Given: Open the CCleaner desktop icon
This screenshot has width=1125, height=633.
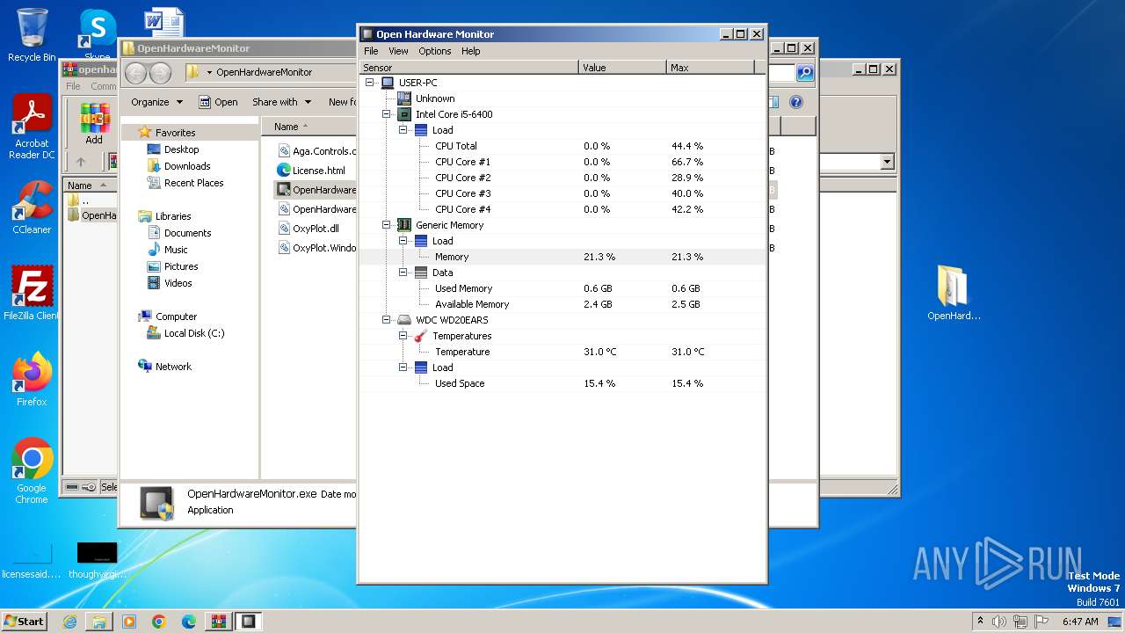Looking at the screenshot, I should [32, 208].
